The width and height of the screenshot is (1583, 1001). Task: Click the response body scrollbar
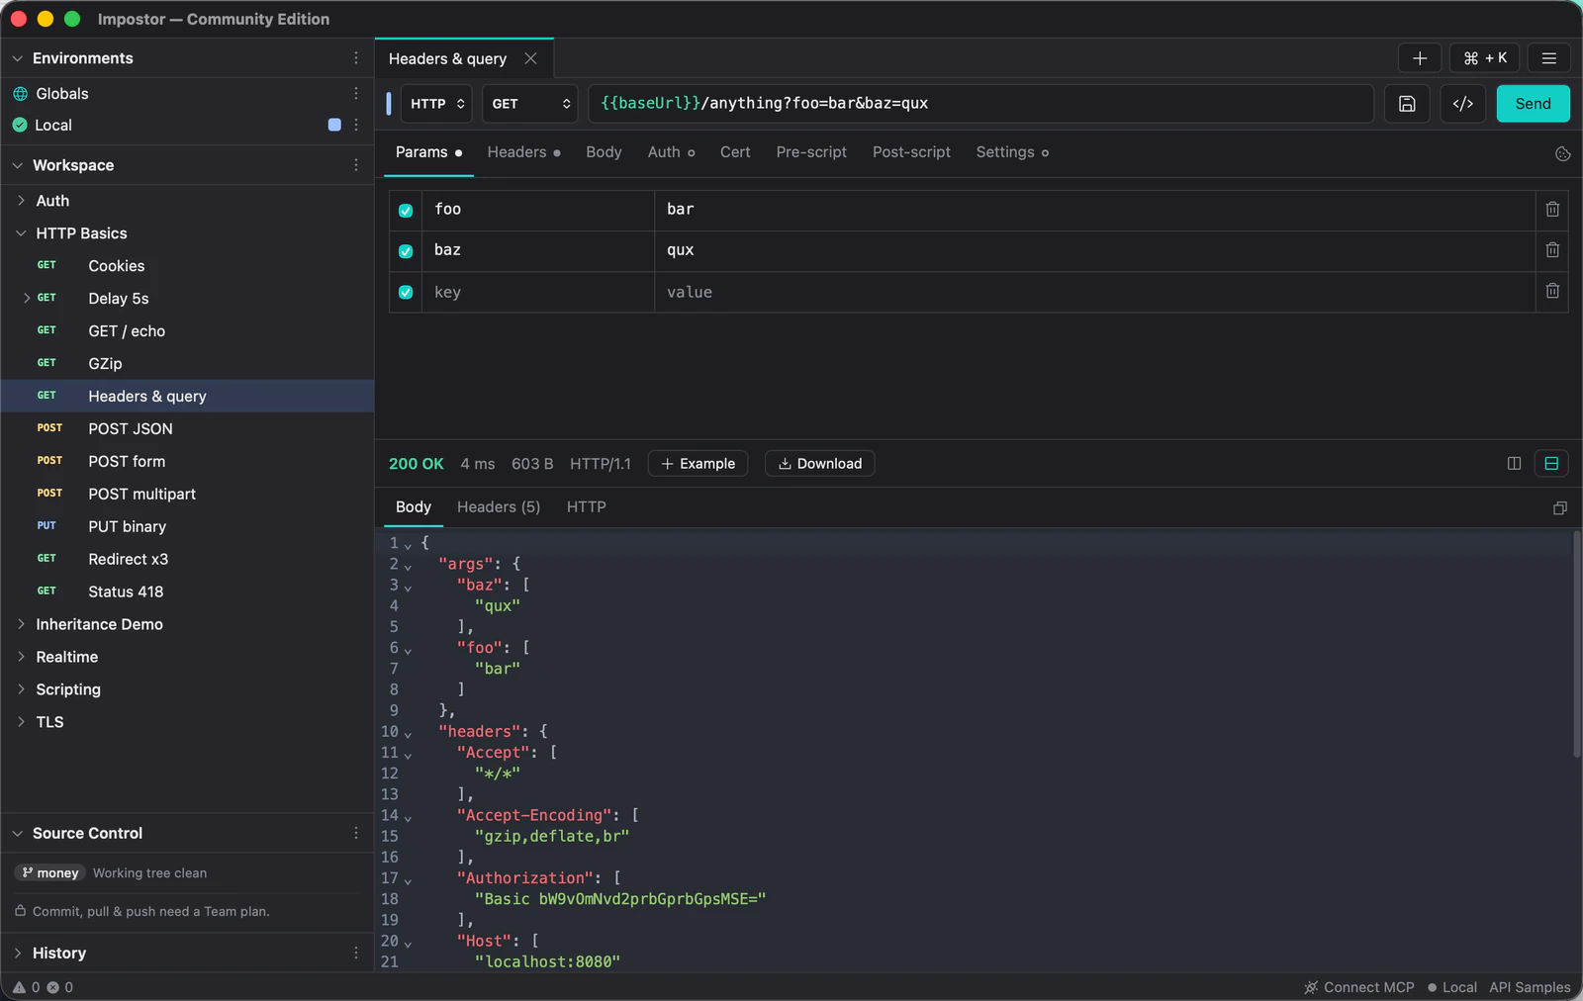(1576, 645)
